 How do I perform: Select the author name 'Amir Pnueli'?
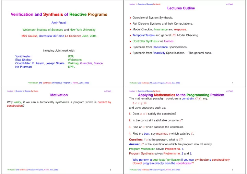[x=59, y=23]
